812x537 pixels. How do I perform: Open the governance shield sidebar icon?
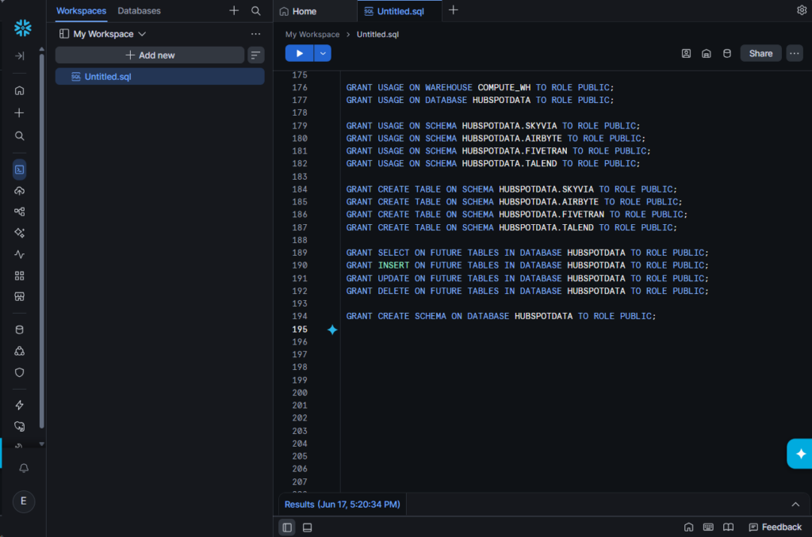(20, 372)
